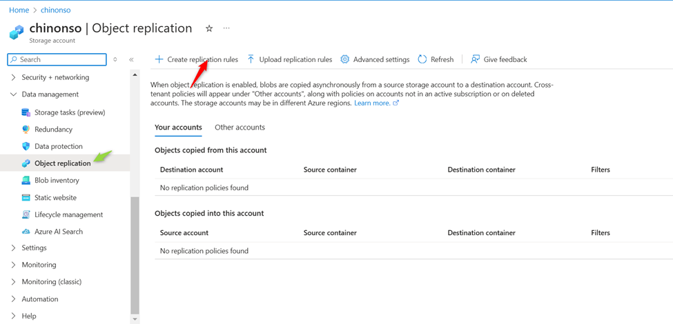Click the Redundancy globe icon
This screenshot has width=673, height=324.
(x=26, y=129)
